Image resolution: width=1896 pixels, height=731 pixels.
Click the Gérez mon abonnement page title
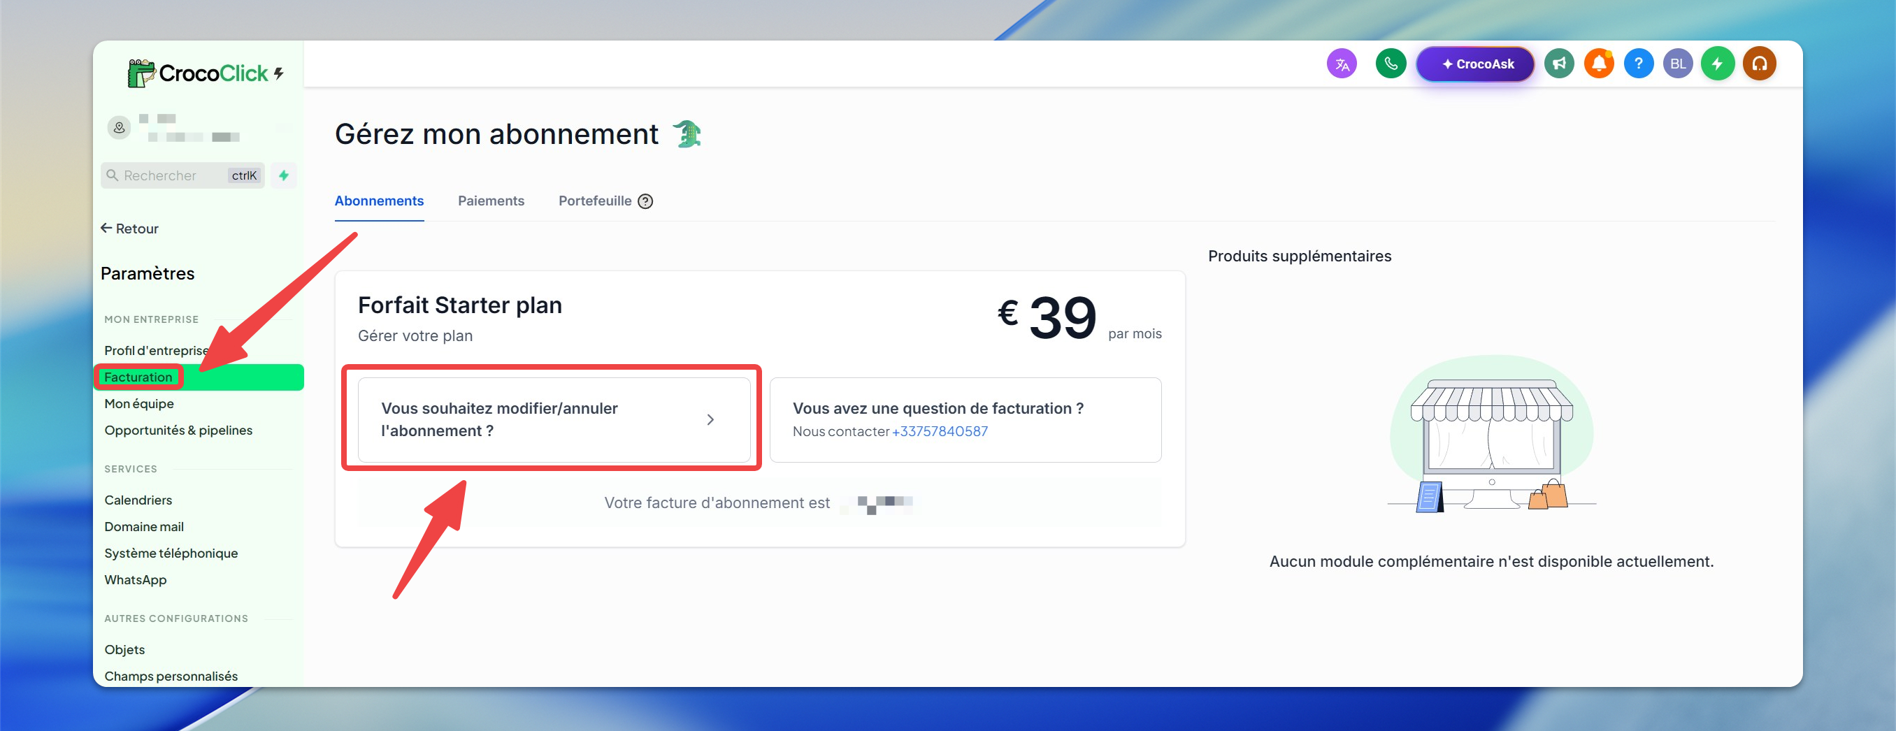(497, 134)
